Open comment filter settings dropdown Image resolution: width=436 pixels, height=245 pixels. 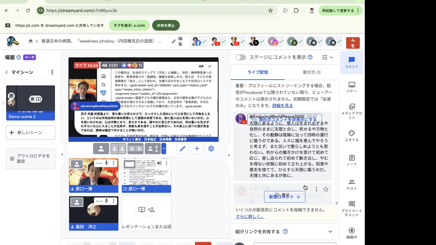coord(327,57)
